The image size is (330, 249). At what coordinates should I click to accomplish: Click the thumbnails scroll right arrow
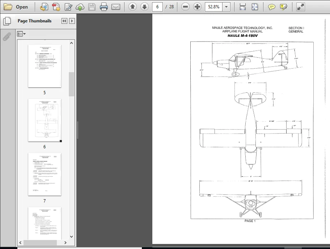click(65, 243)
